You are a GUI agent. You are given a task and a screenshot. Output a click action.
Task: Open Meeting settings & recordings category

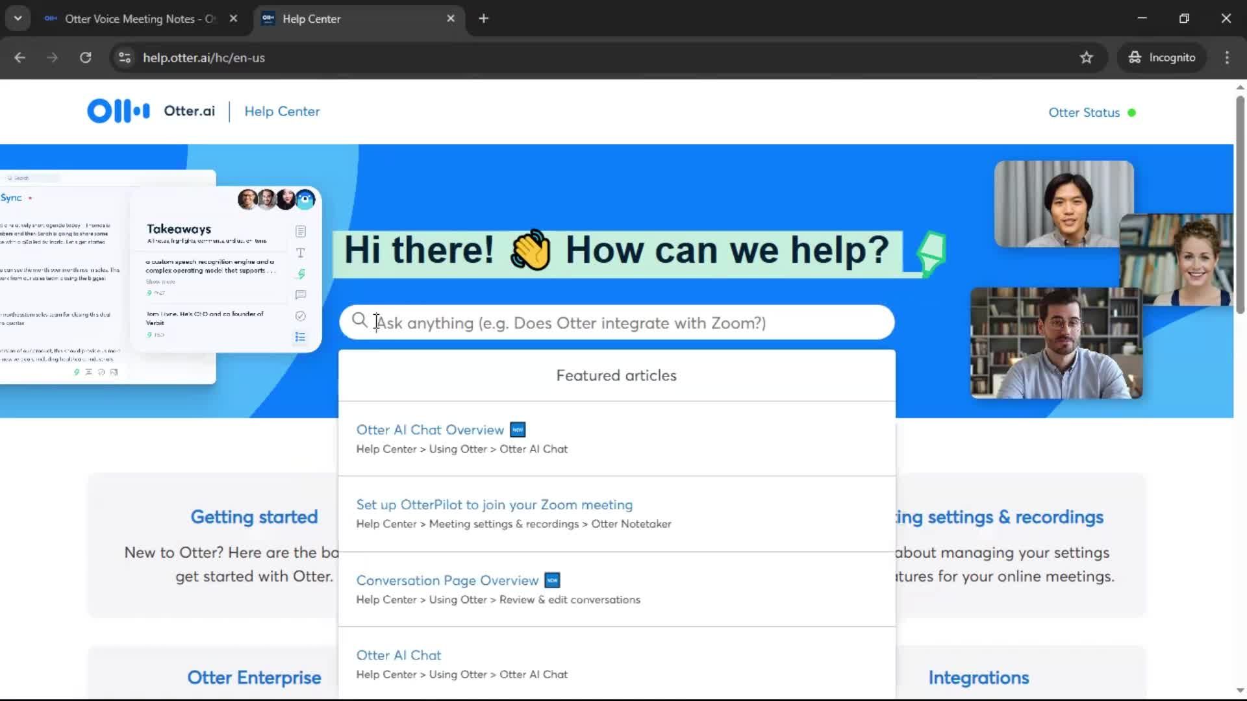[999, 517]
